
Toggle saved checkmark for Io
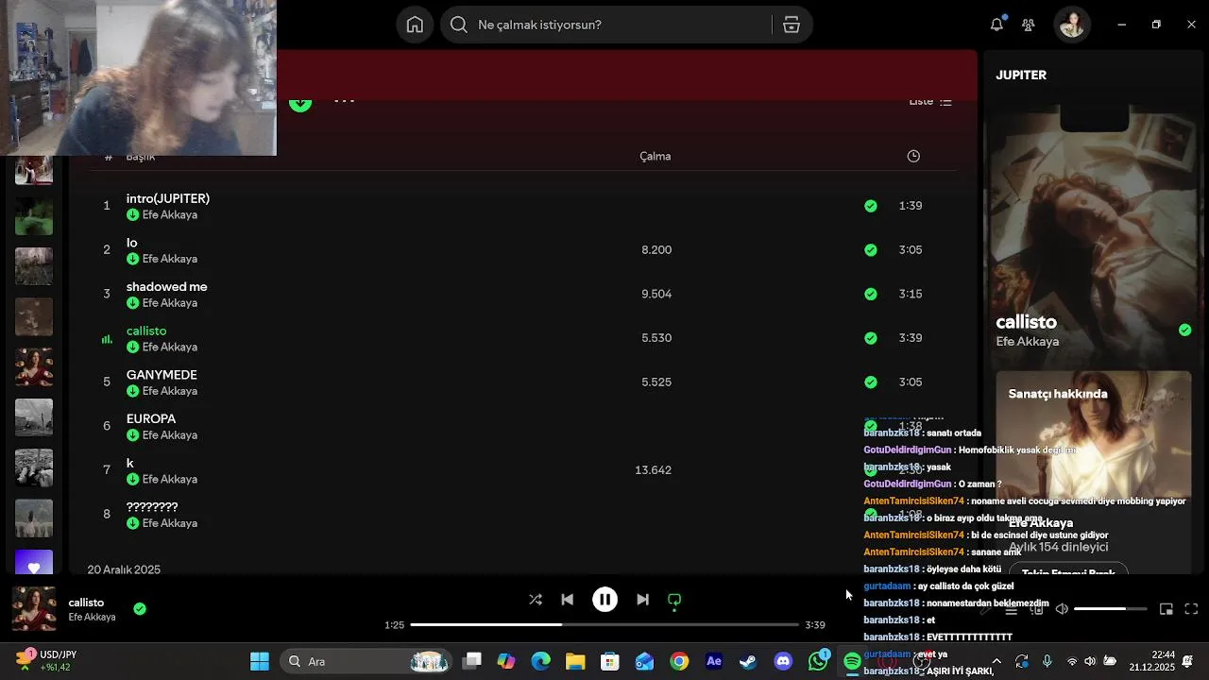point(871,250)
